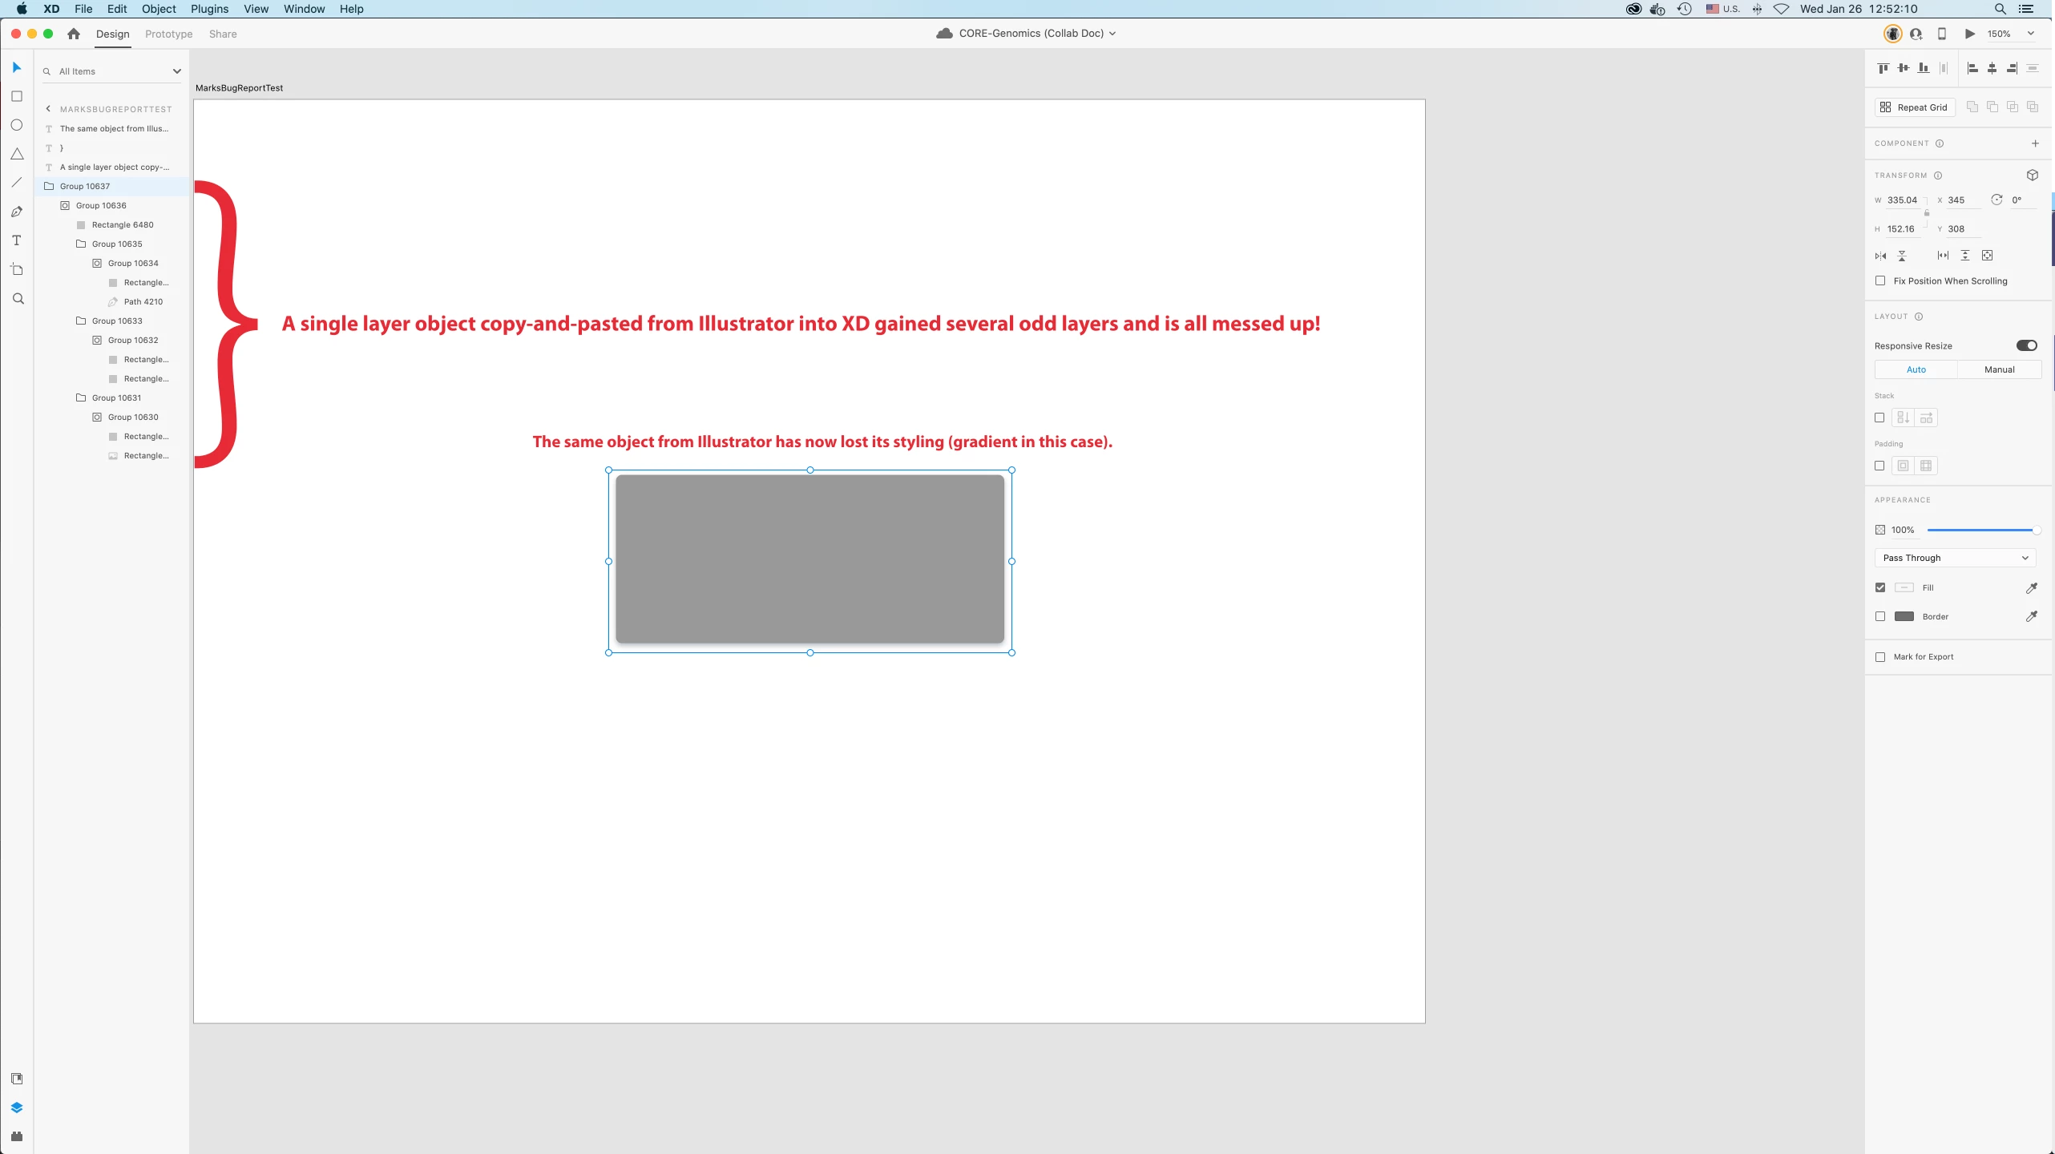The image size is (2055, 1154).
Task: Select the Text tool
Action: [x=17, y=240]
